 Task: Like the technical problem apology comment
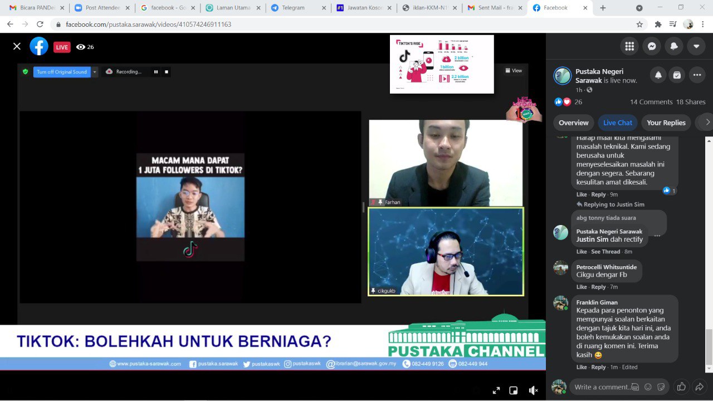click(582, 194)
